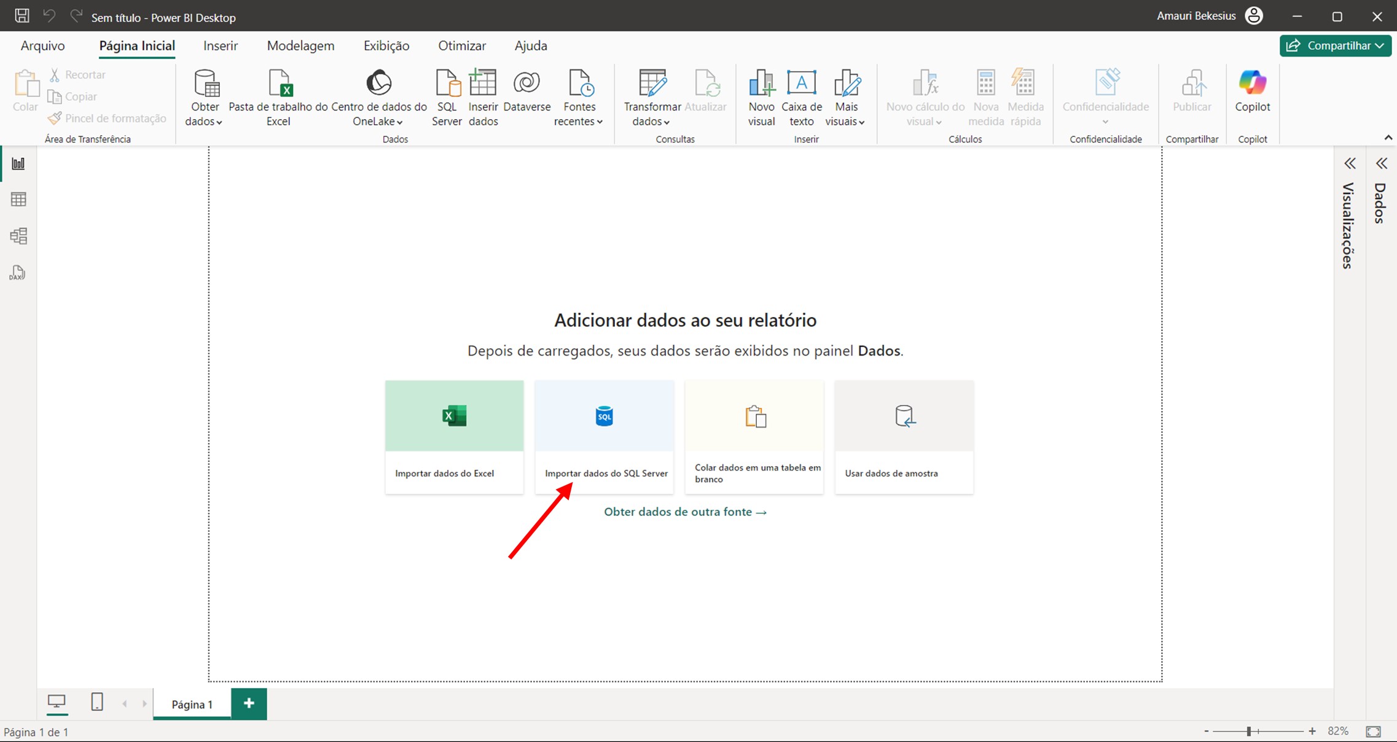
Task: Click the zoom out minus button
Action: tap(1207, 731)
